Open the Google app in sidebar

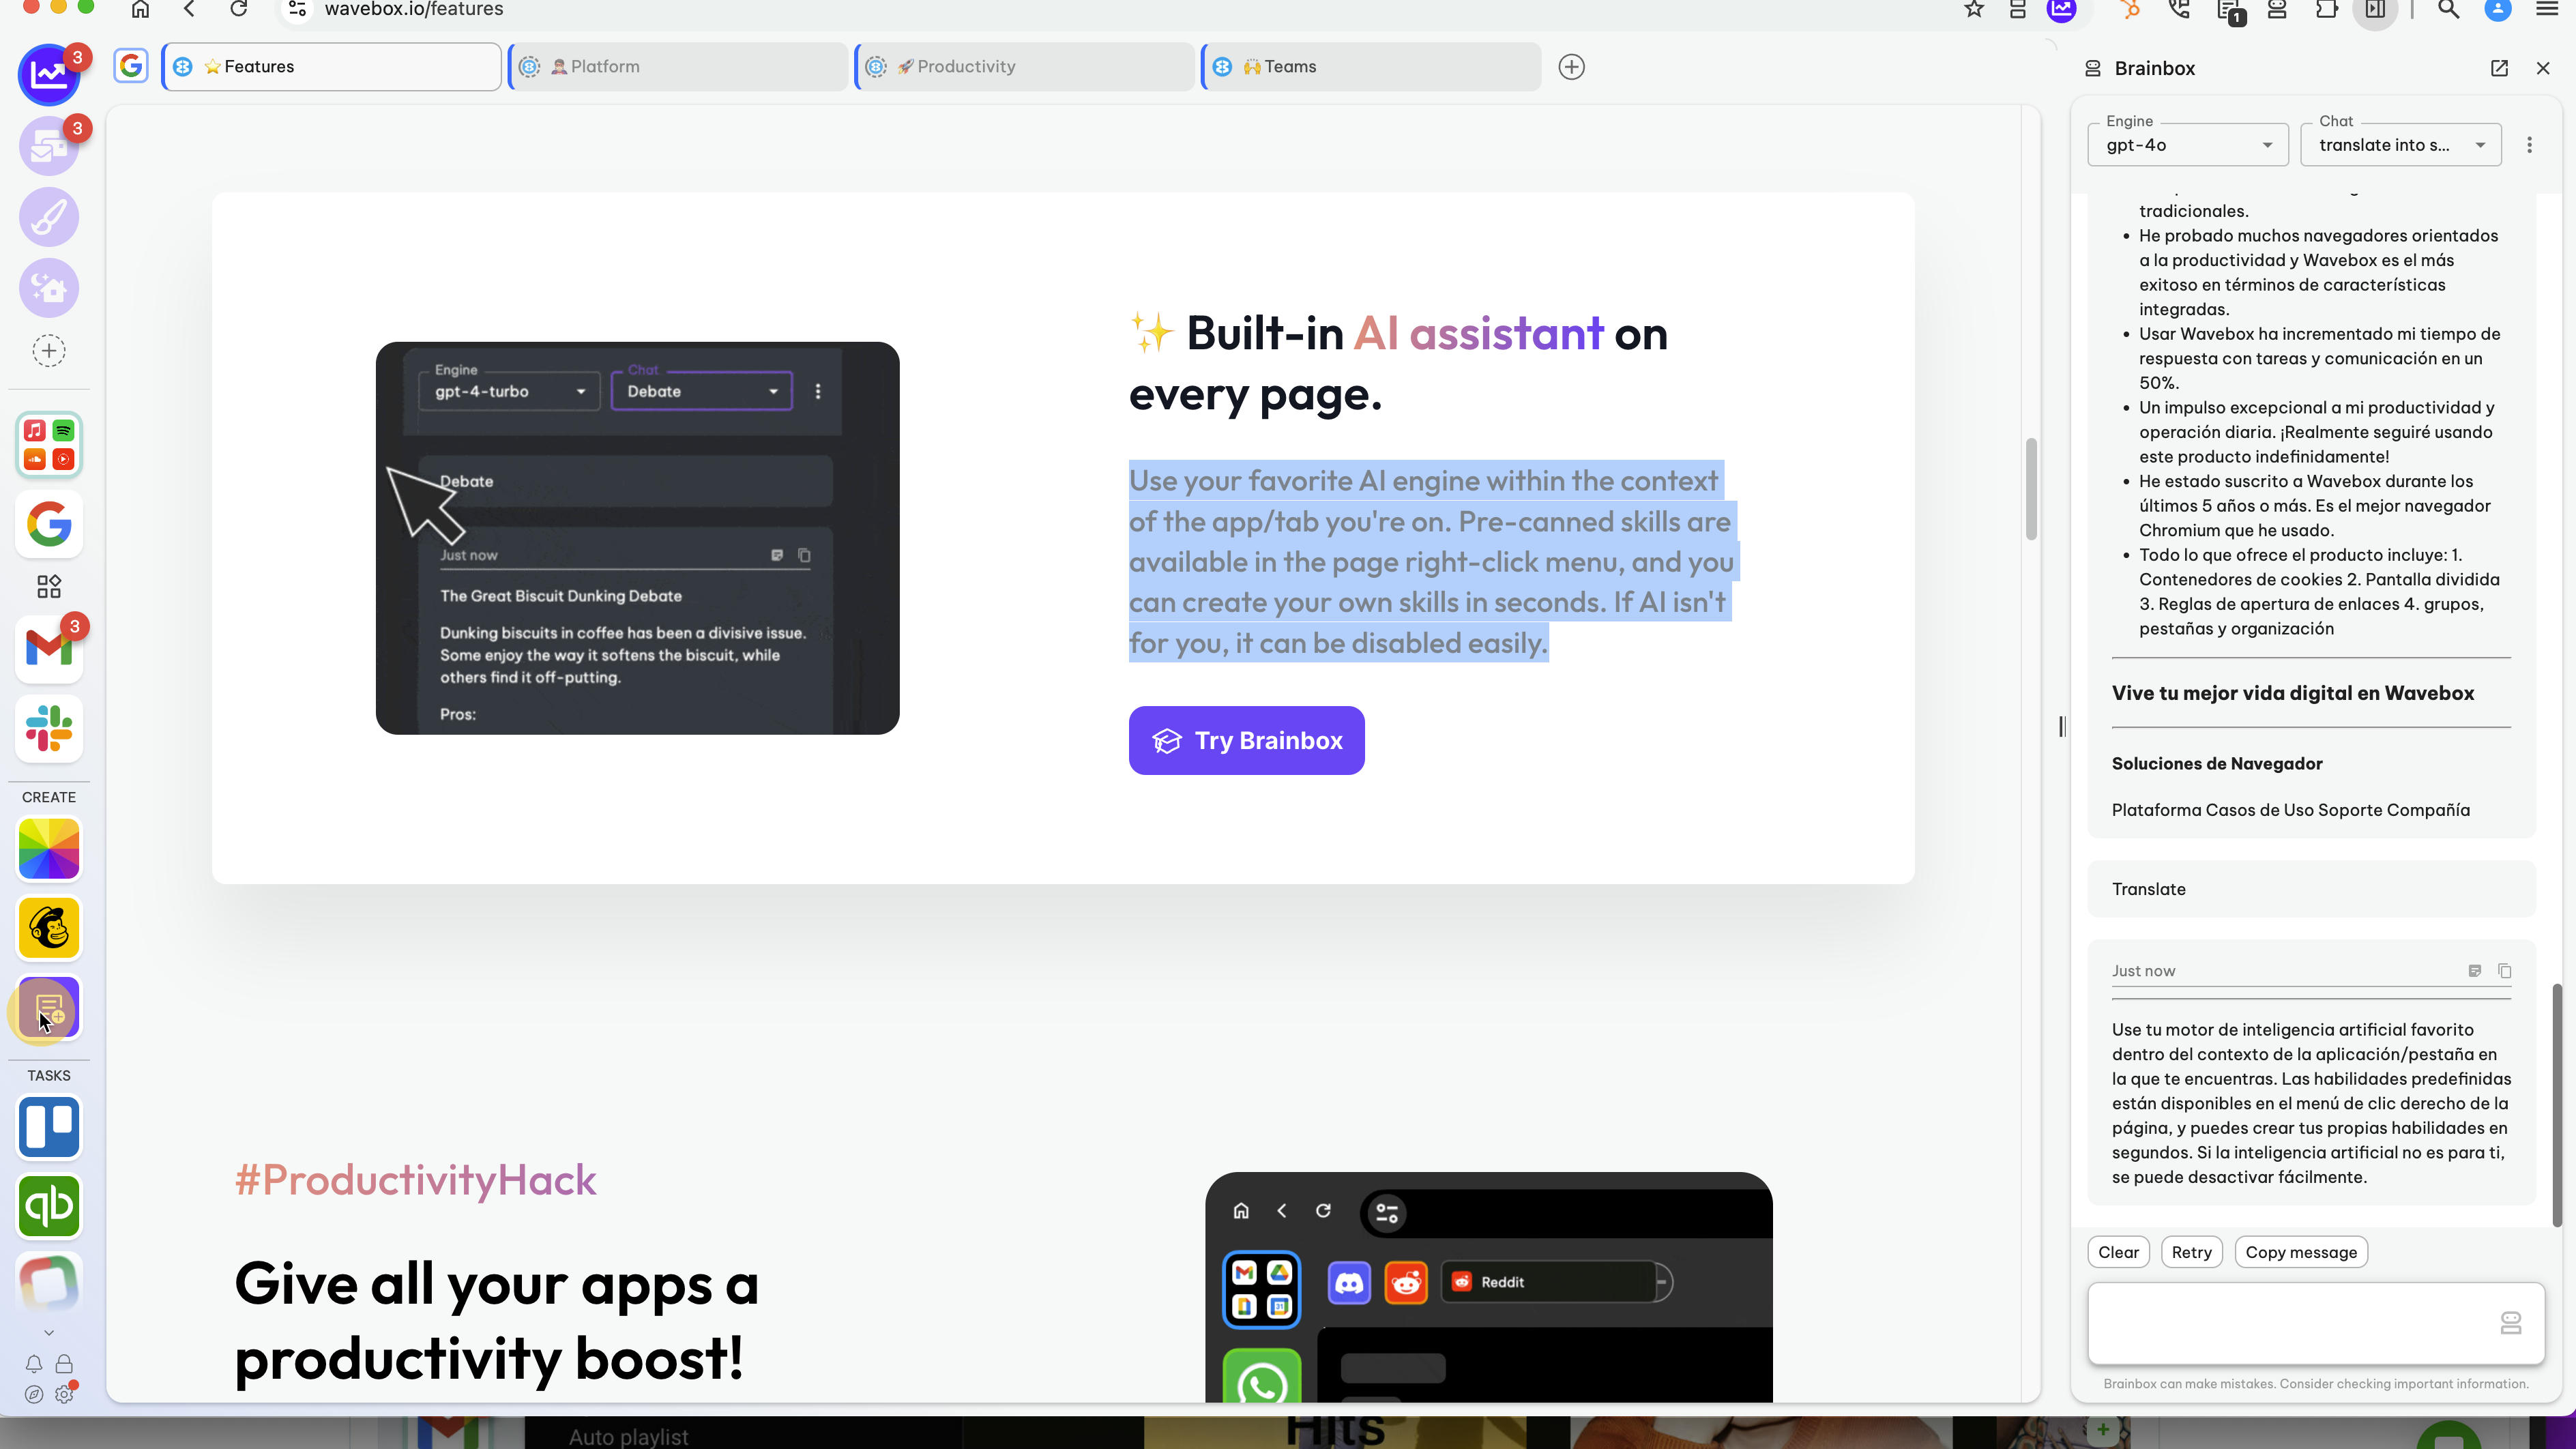[49, 524]
